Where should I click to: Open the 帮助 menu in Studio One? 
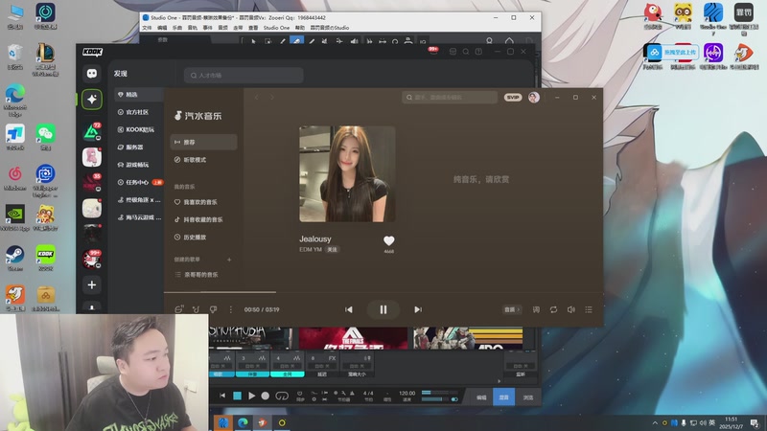[x=300, y=28]
